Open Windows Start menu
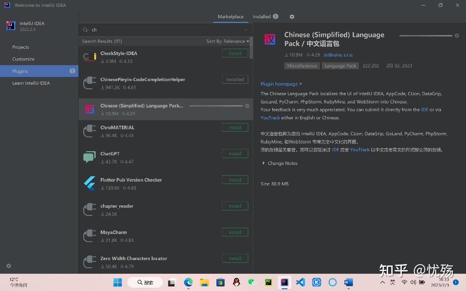Image resolution: width=466 pixels, height=291 pixels. click(x=118, y=282)
